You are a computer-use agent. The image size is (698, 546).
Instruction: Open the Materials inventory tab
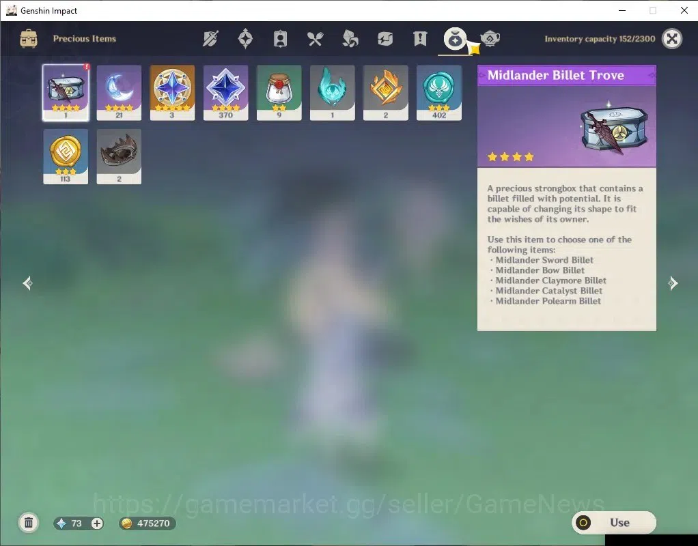click(x=350, y=39)
